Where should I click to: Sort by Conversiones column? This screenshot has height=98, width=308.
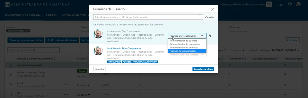(x=245, y=58)
